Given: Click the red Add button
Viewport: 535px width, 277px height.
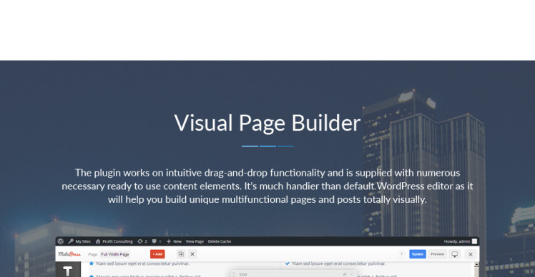Looking at the screenshot, I should click(x=157, y=254).
